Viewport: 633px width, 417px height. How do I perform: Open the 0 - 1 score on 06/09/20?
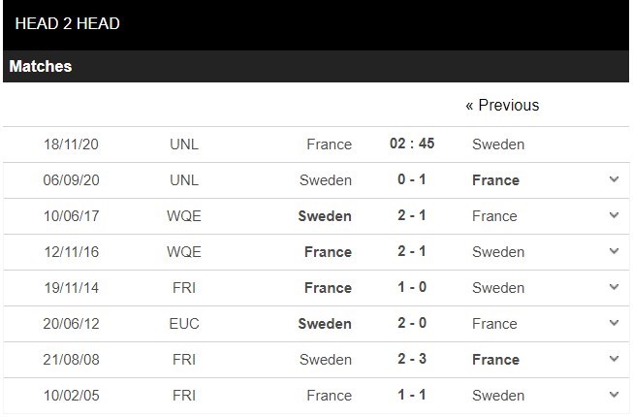[412, 180]
